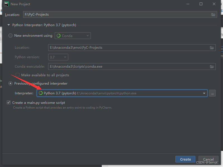Open the Python version 3.7 dropdown
Viewport: 223px width, 167px height.
(58, 57)
